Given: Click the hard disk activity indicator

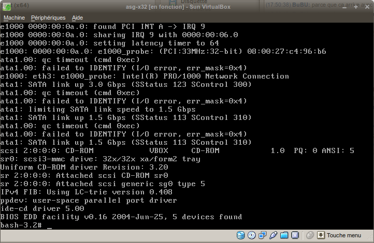Looking at the screenshot, I should pyautogui.click(x=241, y=235).
